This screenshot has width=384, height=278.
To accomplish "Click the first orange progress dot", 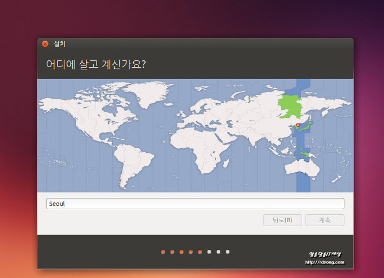I will (163, 251).
